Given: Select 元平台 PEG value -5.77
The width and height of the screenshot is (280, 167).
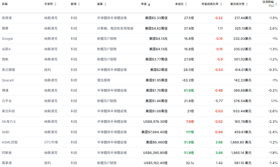Looking at the screenshot, I should (x=218, y=101).
